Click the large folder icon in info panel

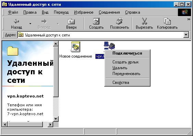pos(13,51)
